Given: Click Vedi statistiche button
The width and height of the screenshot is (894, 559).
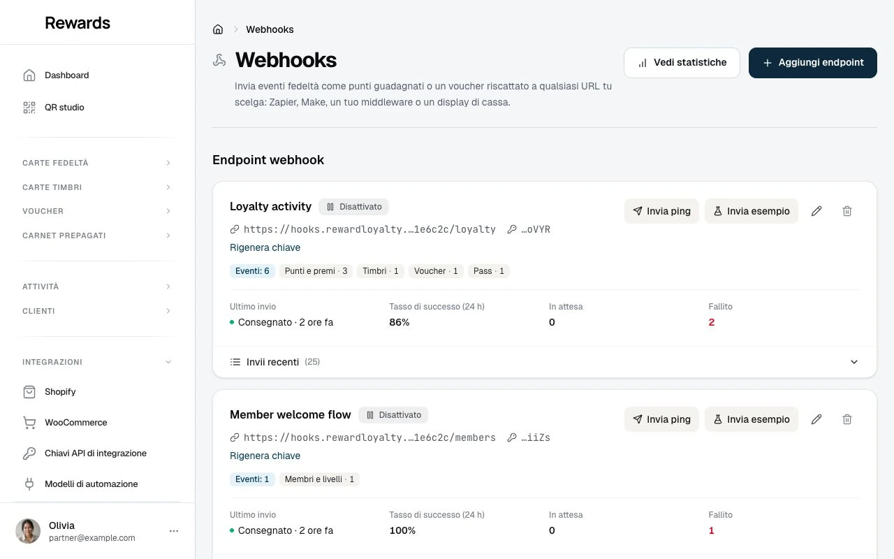Looking at the screenshot, I should click(682, 63).
